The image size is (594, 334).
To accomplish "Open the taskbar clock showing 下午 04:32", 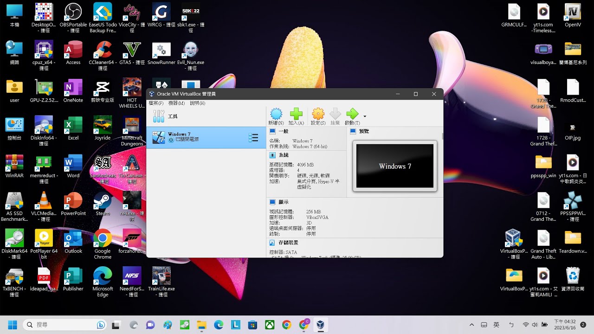I will click(x=565, y=324).
